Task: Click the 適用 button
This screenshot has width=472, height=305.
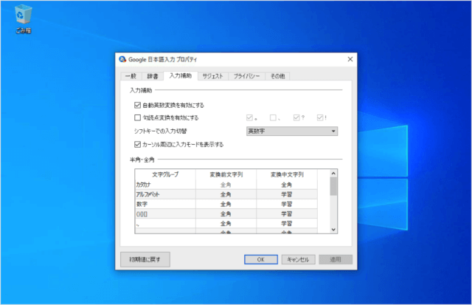Action: coord(336,259)
